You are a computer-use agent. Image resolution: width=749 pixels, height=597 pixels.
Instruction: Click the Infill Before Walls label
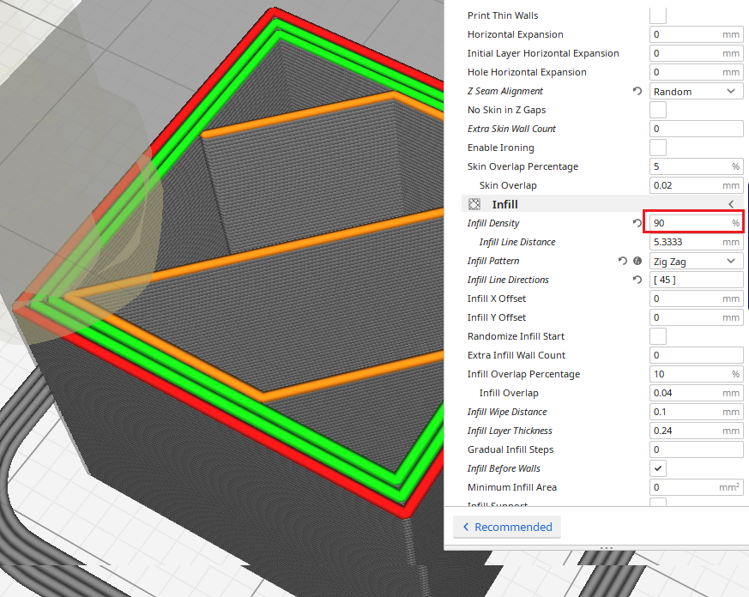[504, 468]
